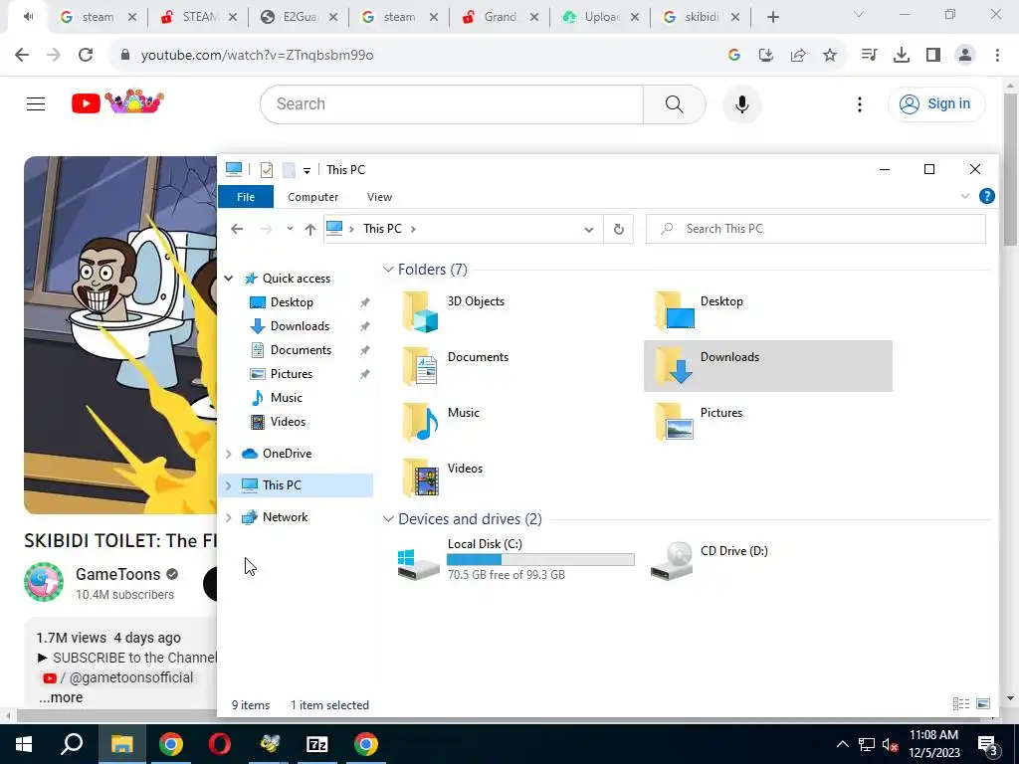The width and height of the screenshot is (1019, 764).
Task: Switch to the Grand browser tab
Action: 500,17
